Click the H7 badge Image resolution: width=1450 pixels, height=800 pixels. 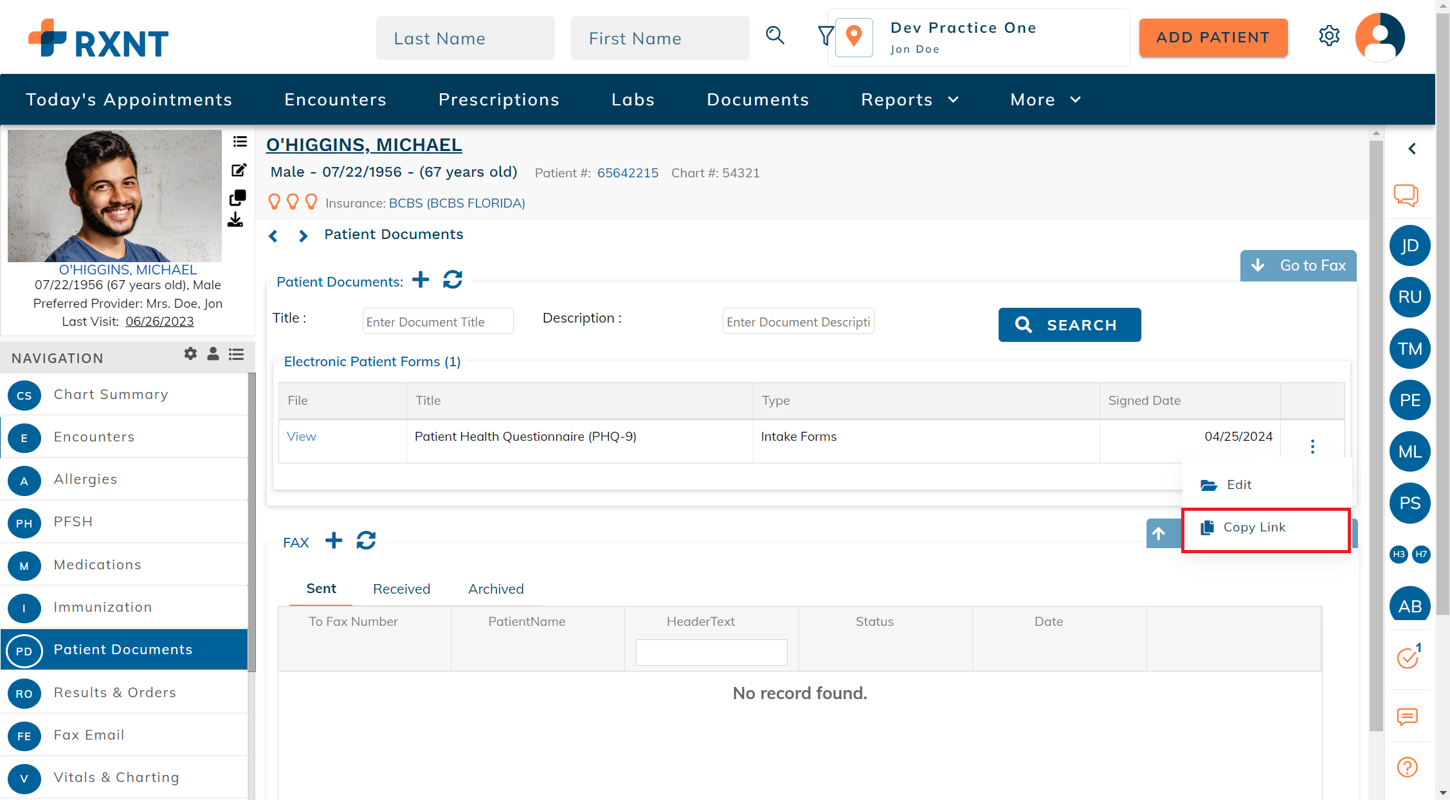(x=1421, y=554)
